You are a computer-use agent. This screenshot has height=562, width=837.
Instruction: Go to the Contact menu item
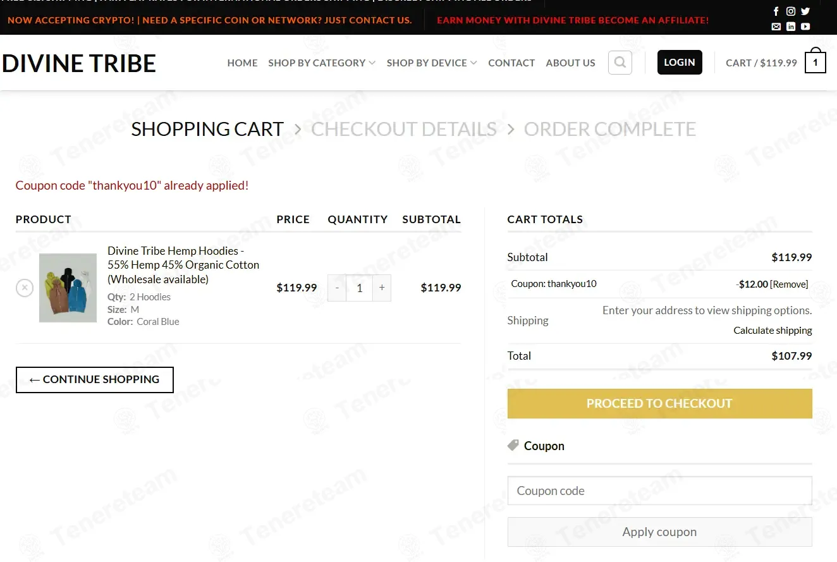click(x=511, y=63)
